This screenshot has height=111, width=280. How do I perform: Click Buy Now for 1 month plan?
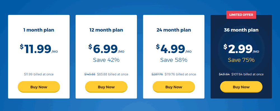pyautogui.click(x=39, y=87)
